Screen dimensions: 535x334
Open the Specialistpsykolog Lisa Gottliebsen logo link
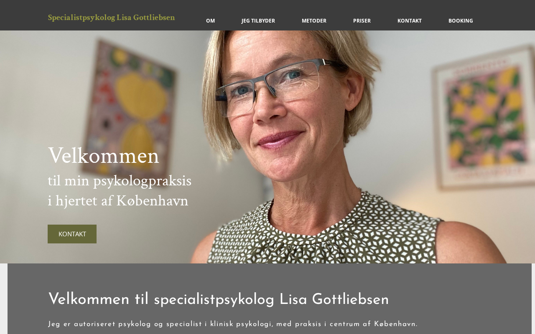pos(111,18)
